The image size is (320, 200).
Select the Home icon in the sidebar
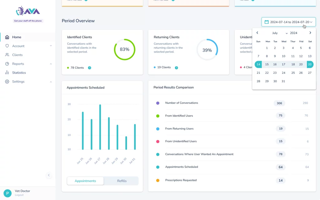7,37
